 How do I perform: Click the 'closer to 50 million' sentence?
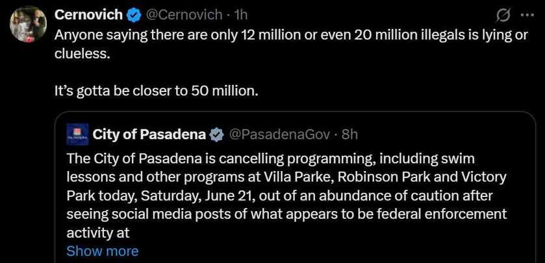coord(157,91)
